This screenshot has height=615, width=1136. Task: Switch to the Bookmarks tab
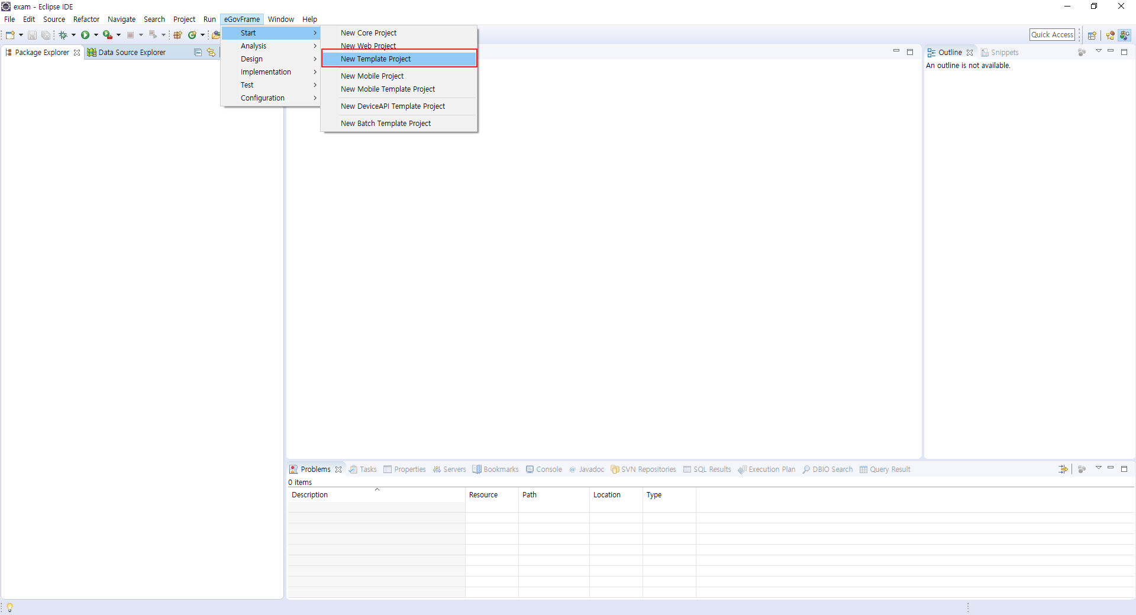tap(496, 470)
